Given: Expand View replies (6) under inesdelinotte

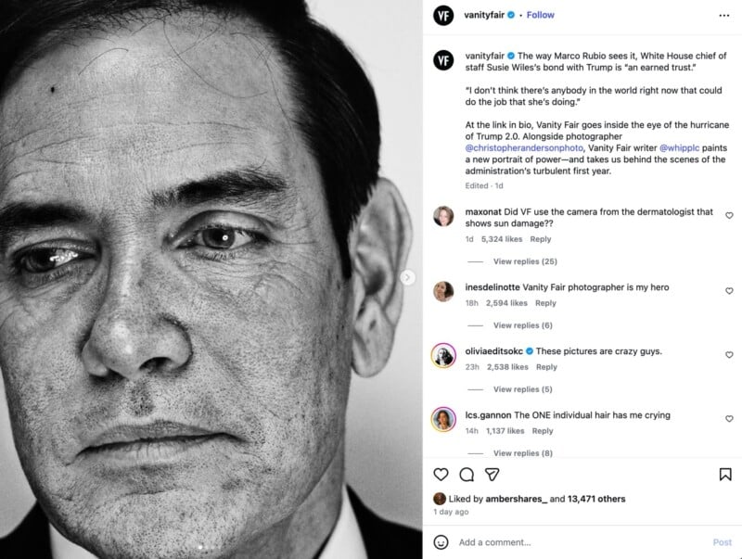Looking at the screenshot, I should pos(522,325).
